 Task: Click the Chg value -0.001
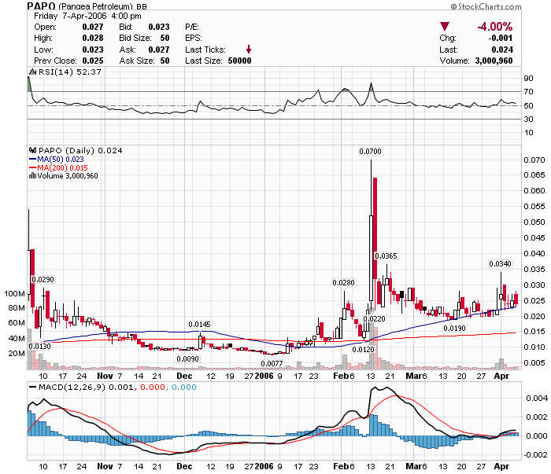[501, 38]
